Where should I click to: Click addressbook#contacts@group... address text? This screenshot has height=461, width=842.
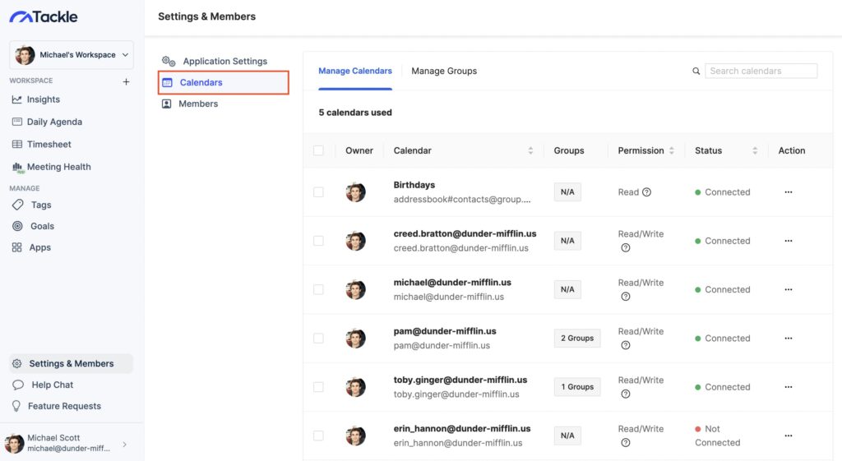(x=462, y=199)
